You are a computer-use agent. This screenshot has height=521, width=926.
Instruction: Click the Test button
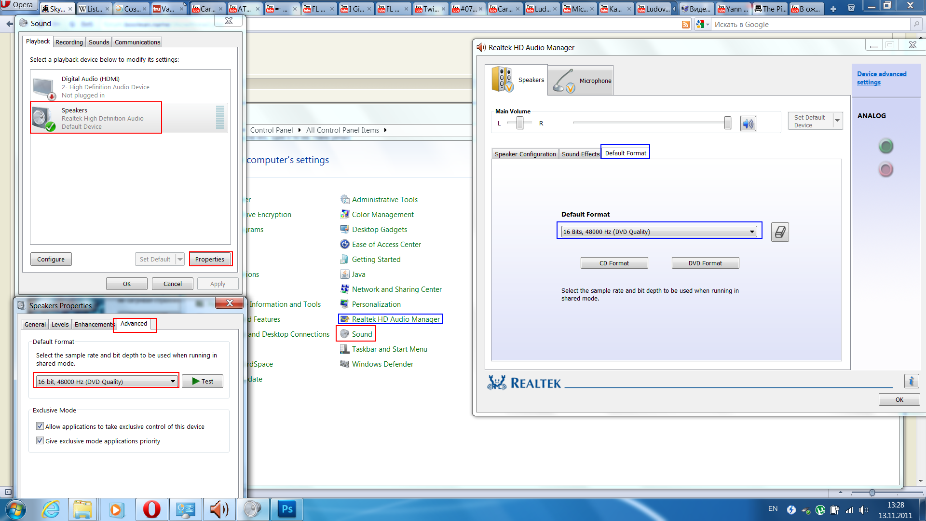[203, 381]
